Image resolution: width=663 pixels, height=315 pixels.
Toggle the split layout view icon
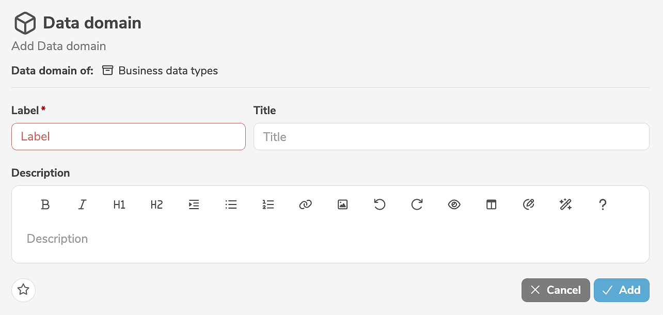(491, 205)
